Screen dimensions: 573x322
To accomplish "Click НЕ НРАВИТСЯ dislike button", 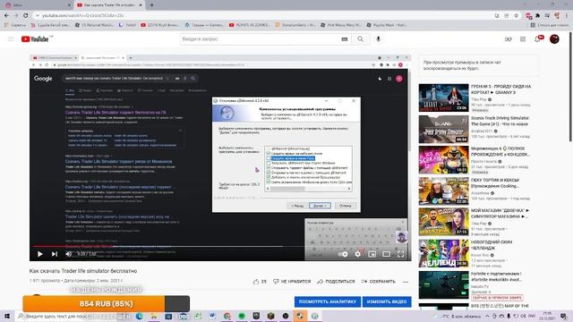I will pyautogui.click(x=292, y=282).
